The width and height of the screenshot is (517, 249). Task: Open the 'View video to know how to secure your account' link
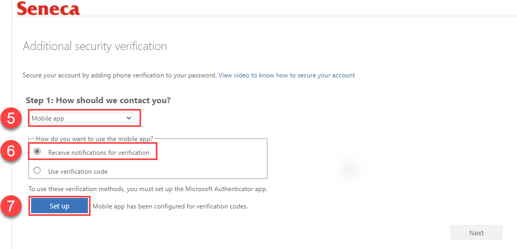click(x=286, y=75)
